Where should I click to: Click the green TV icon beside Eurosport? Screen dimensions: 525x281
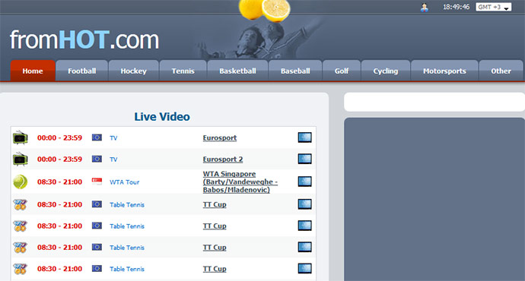pyautogui.click(x=20, y=137)
